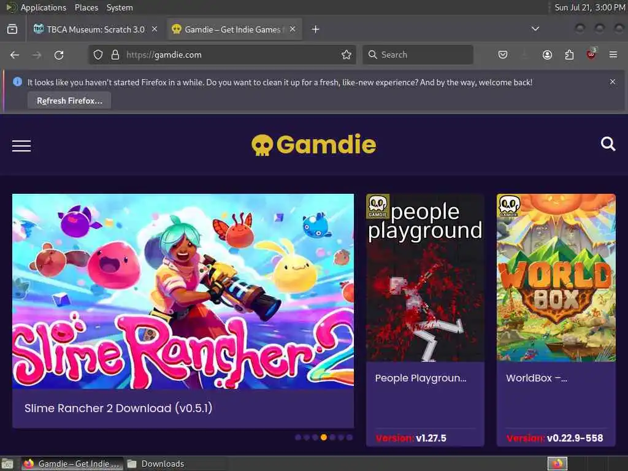Click the gamdie.com address bar

pyautogui.click(x=222, y=55)
